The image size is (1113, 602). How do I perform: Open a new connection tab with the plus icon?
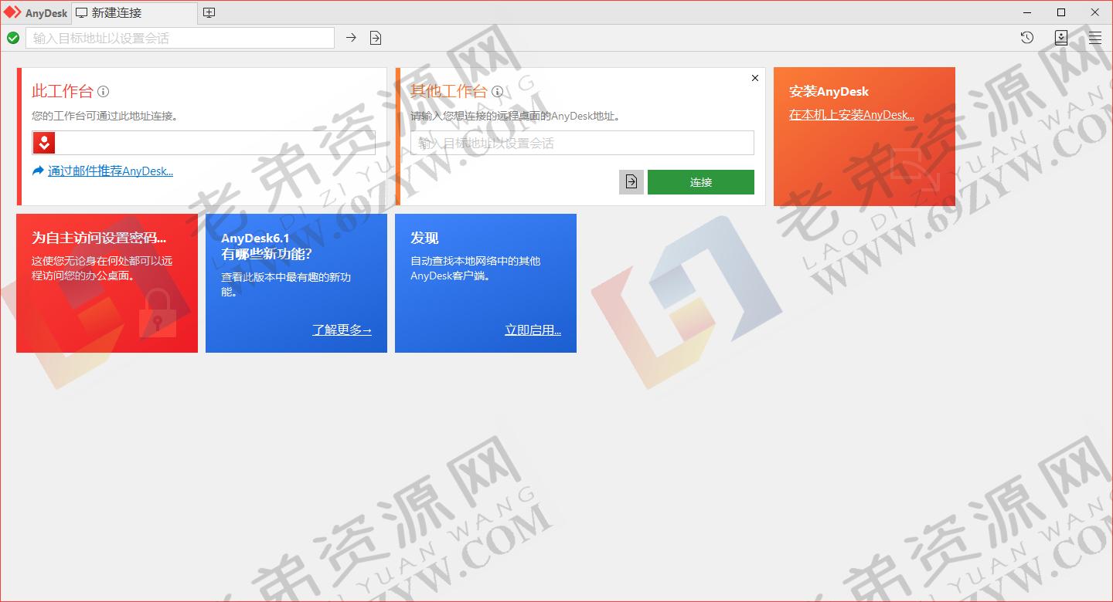209,12
